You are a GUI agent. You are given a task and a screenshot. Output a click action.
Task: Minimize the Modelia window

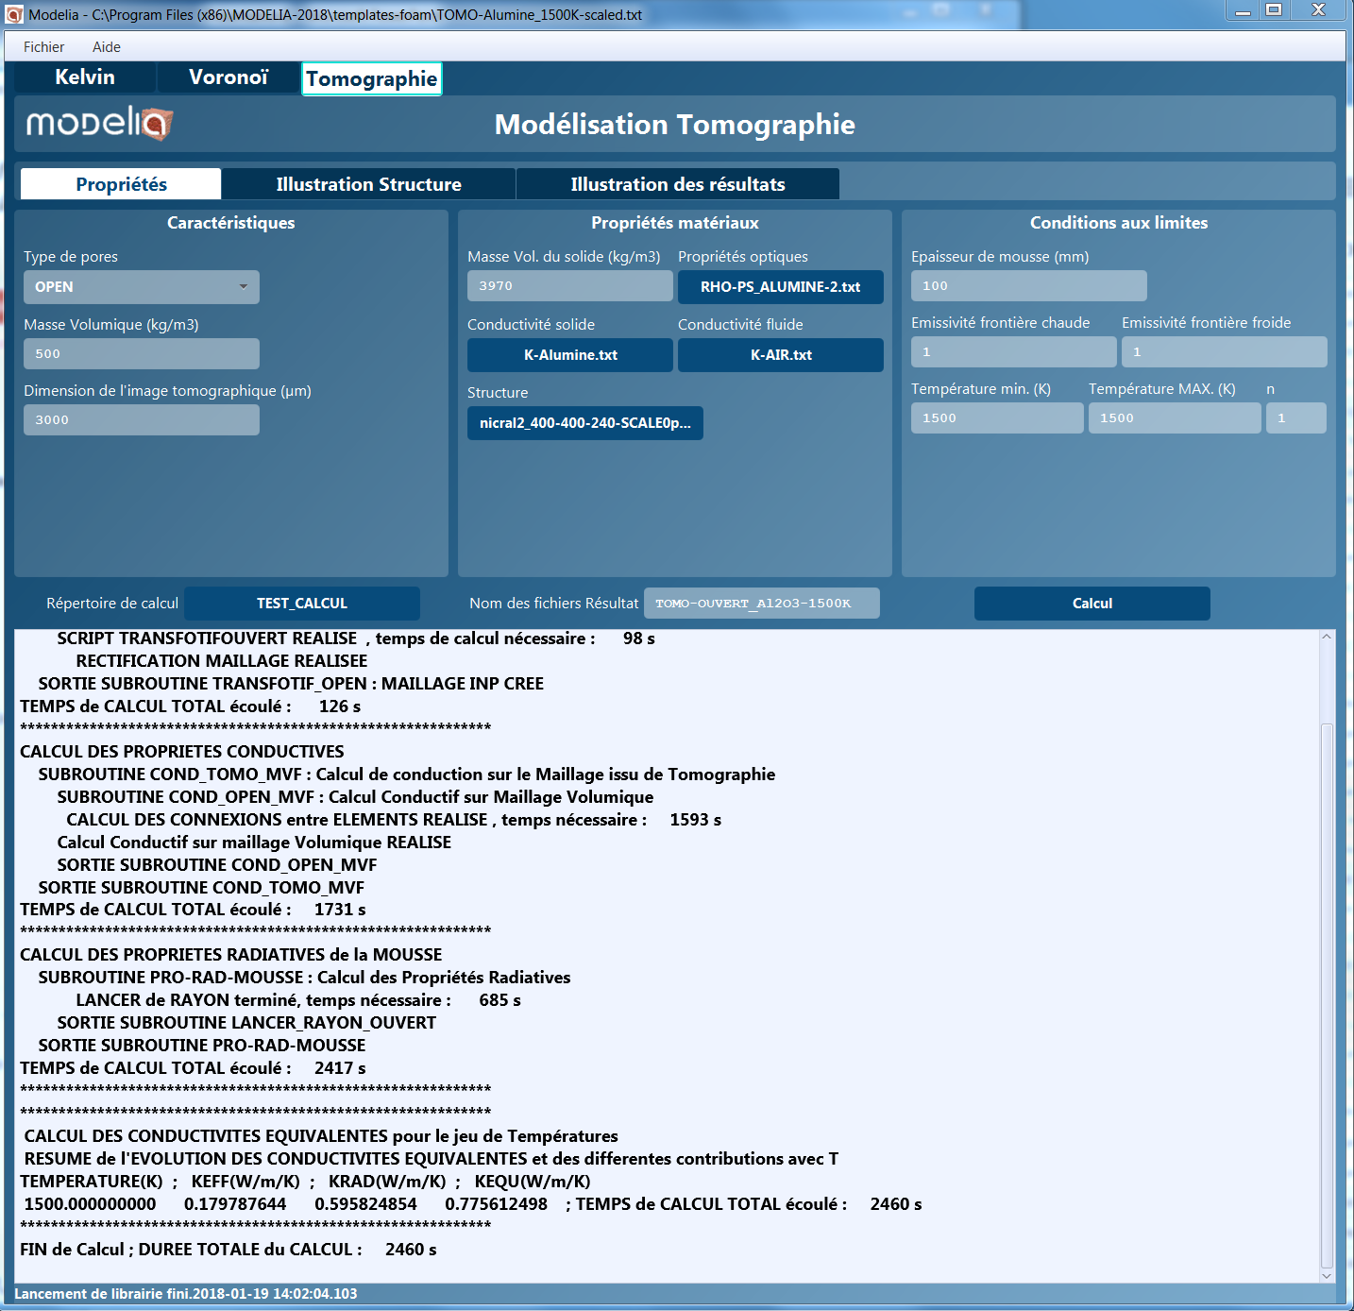click(1243, 10)
